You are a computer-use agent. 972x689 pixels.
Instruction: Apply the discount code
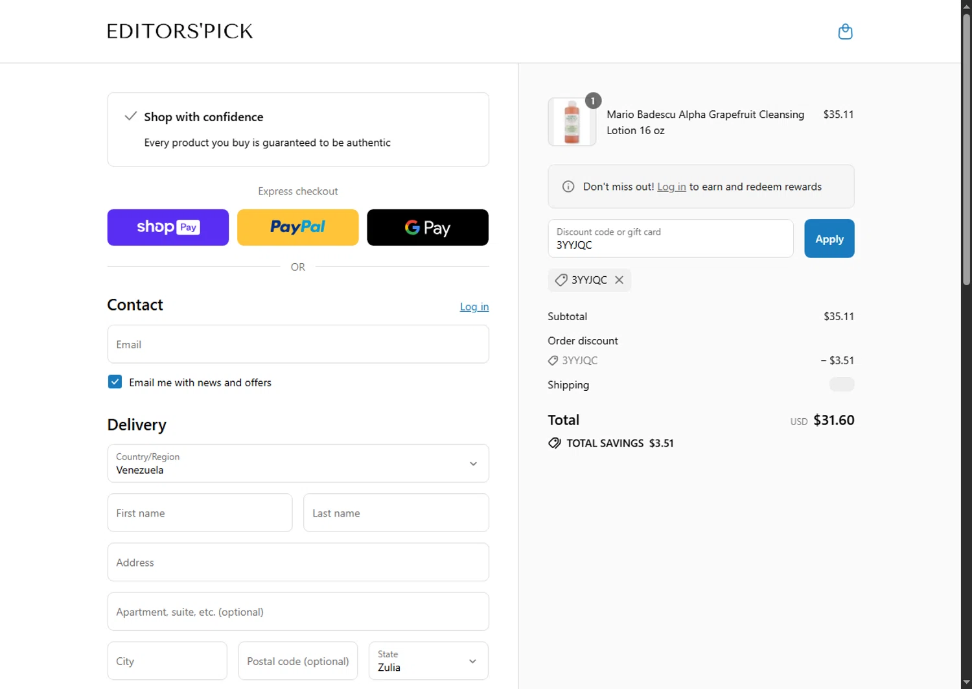coord(829,239)
